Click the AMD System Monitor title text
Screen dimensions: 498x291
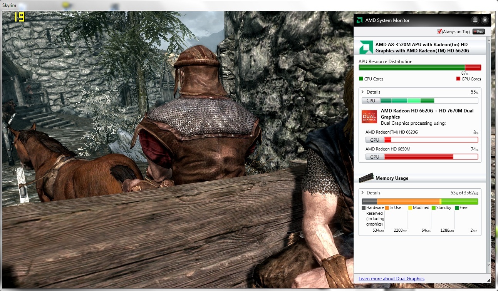tap(387, 20)
